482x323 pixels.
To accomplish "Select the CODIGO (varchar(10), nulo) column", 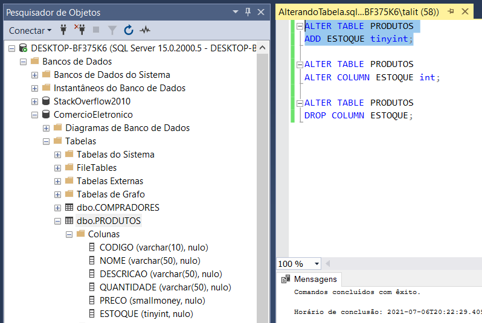I will [153, 248].
